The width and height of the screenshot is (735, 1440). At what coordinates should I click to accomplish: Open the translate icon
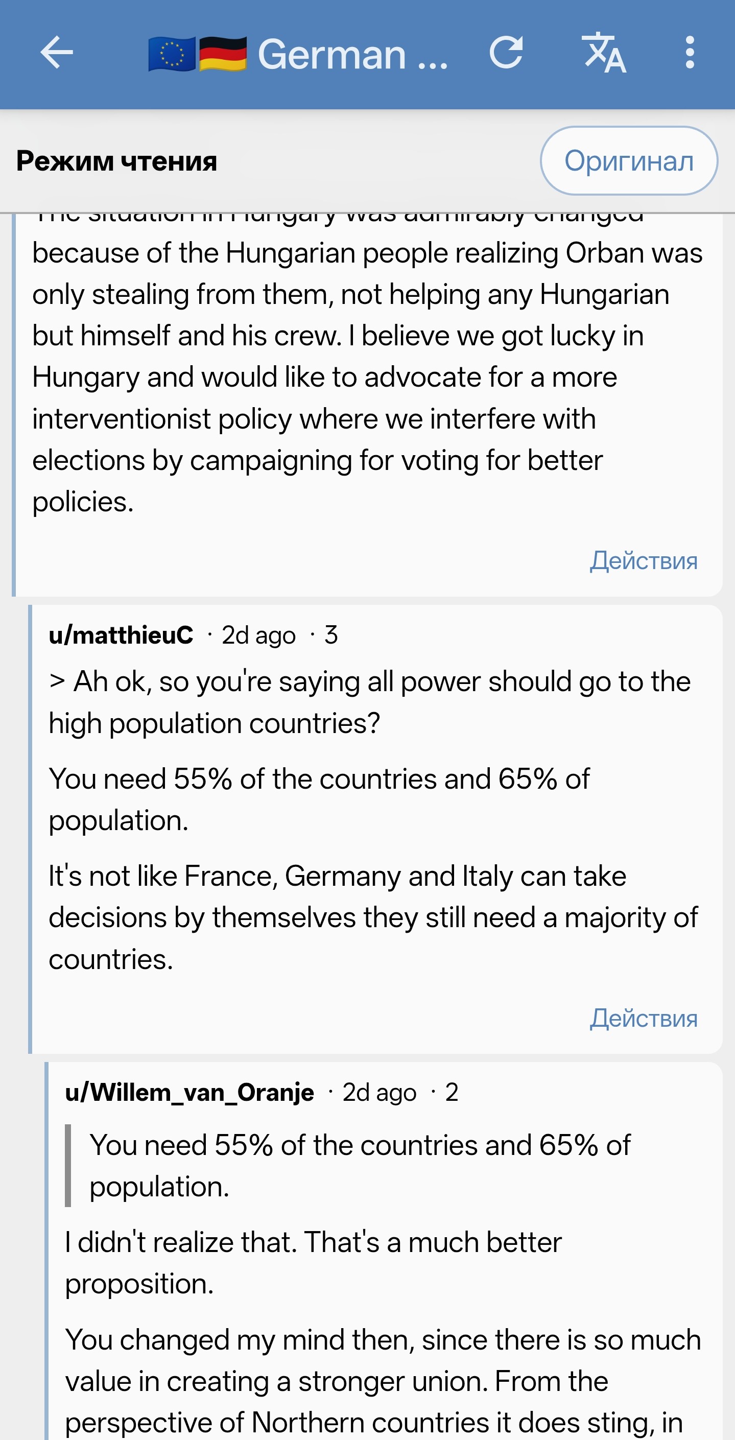[604, 53]
